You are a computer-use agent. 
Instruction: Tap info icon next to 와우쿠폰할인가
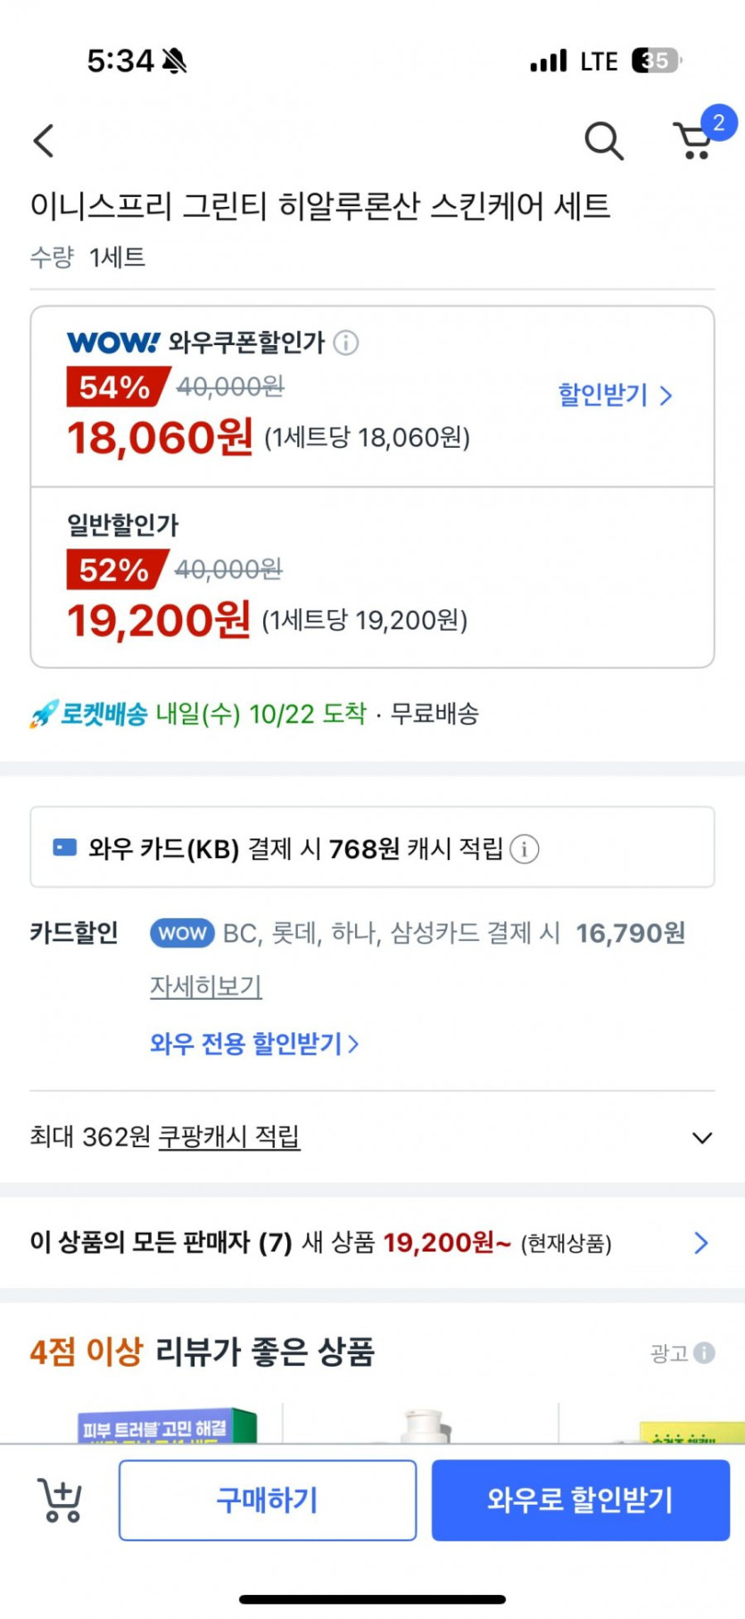tap(346, 343)
